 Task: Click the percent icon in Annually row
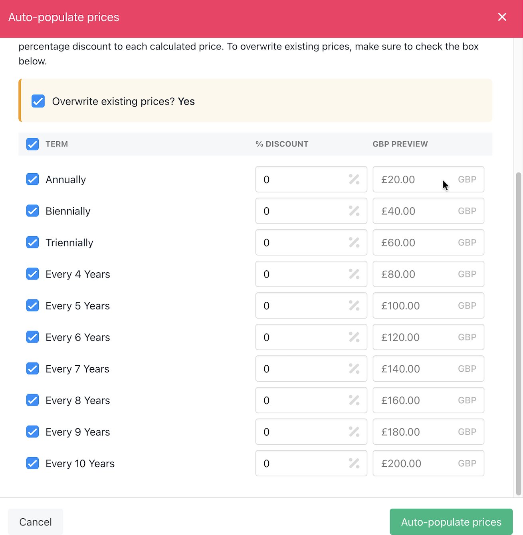tap(354, 179)
